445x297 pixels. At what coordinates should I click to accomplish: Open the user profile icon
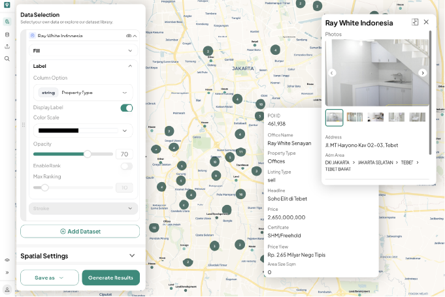point(7,290)
